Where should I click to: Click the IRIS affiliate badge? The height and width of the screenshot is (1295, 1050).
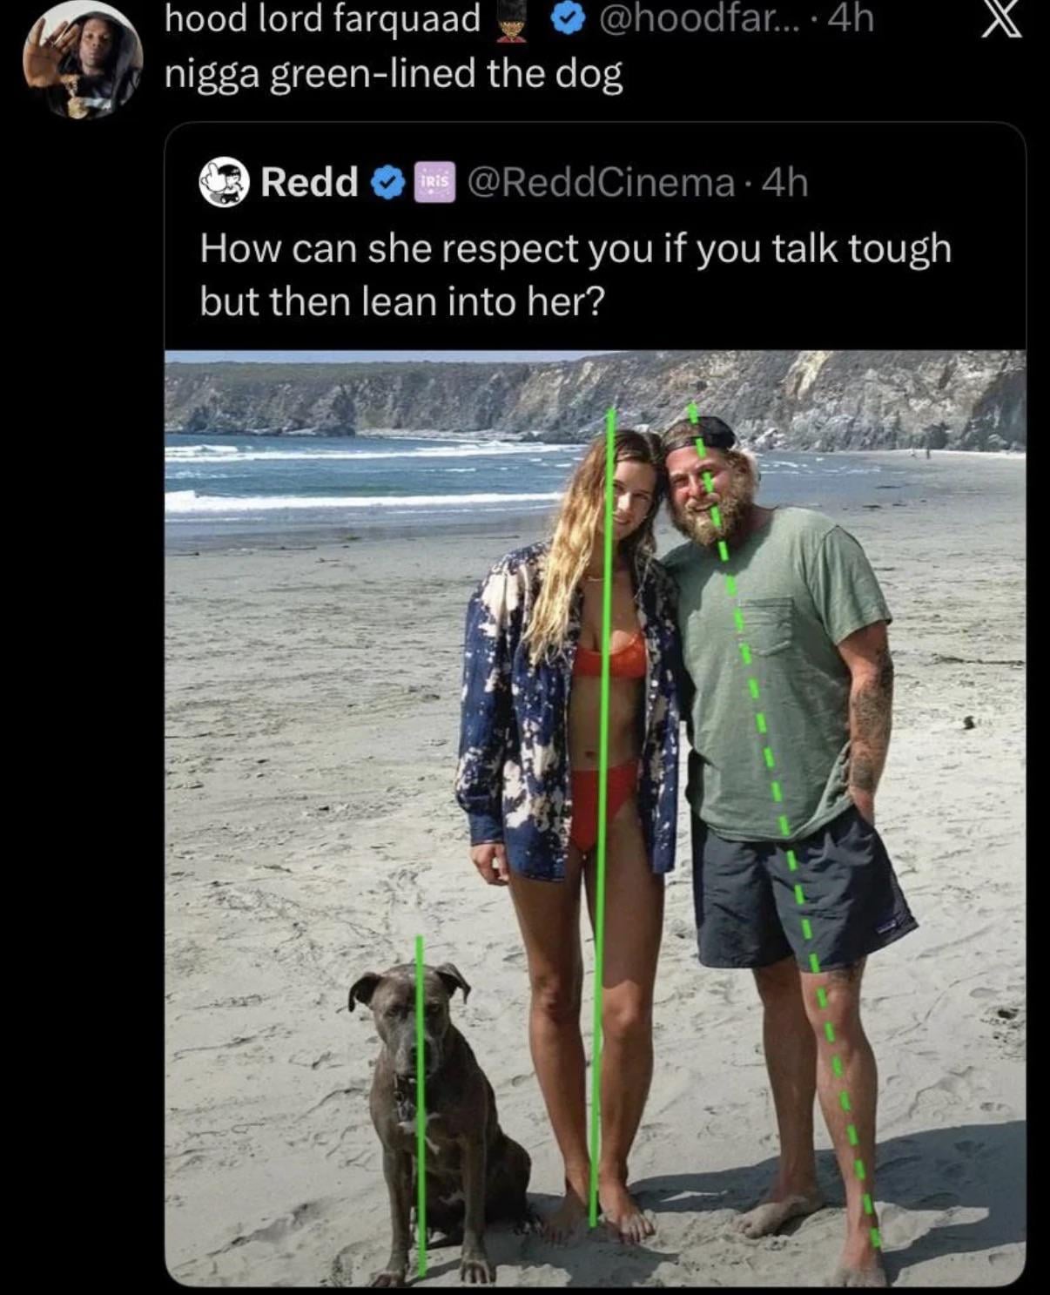pos(435,182)
